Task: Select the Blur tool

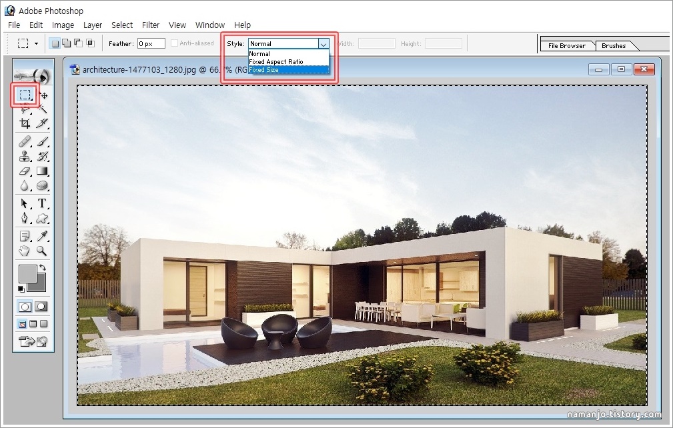Action: 25,186
